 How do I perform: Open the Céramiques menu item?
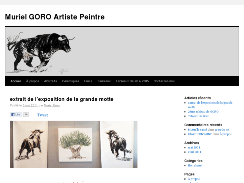[70, 81]
